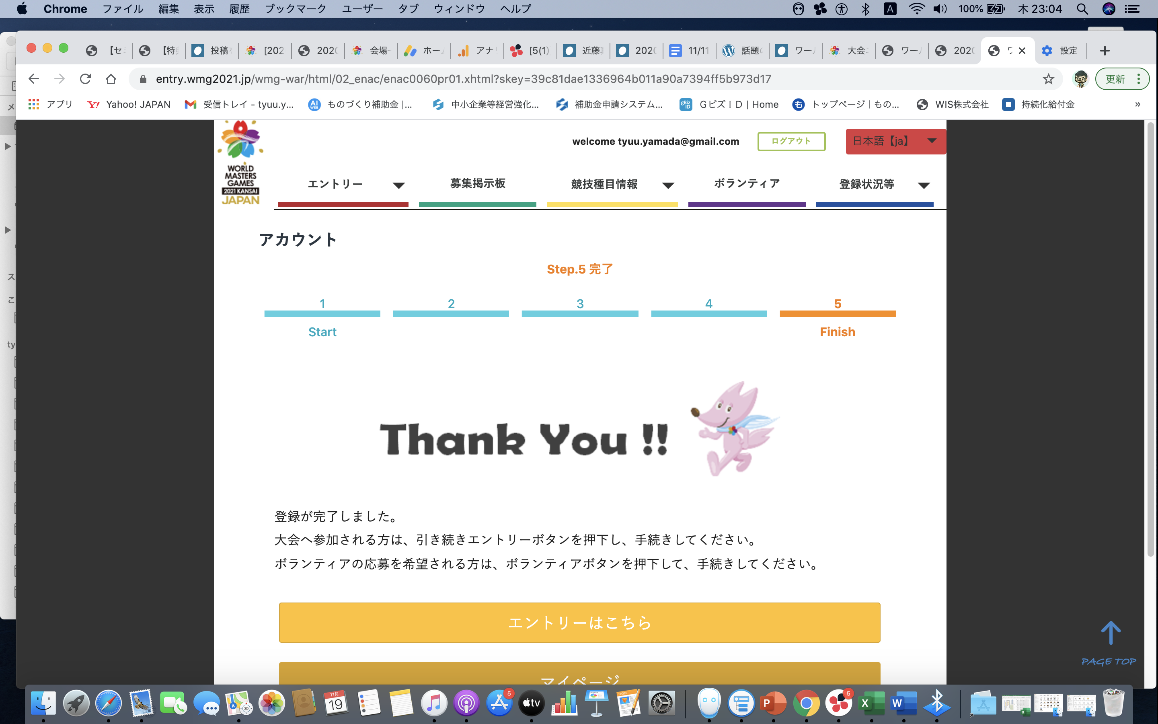Open the アプリ bookmarks shortcut
Image resolution: width=1158 pixels, height=724 pixels.
point(51,105)
